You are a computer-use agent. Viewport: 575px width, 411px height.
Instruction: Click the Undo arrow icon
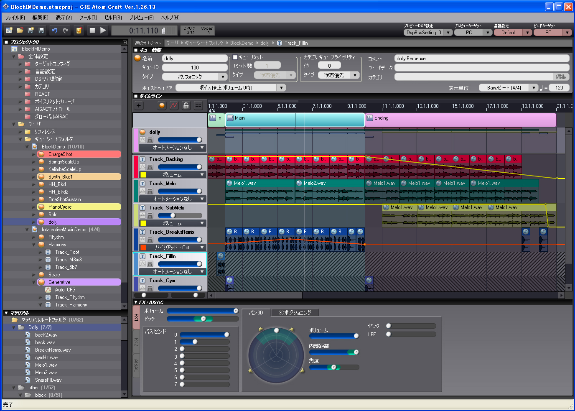pyautogui.click(x=54, y=31)
